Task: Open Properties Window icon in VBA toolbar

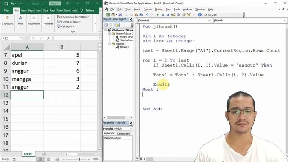Action: 184,15
